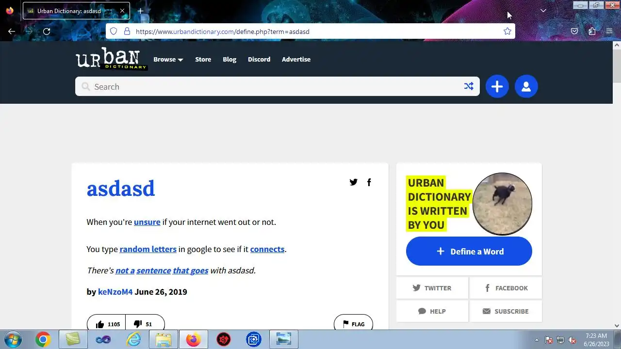Open the Firefox extensions puzzle icon

pyautogui.click(x=592, y=32)
